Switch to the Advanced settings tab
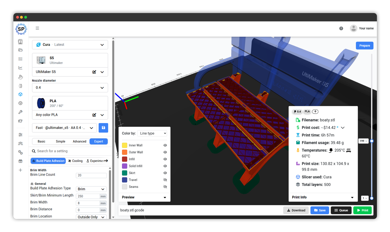Viewport: 390px width, 232px height. [x=79, y=141]
